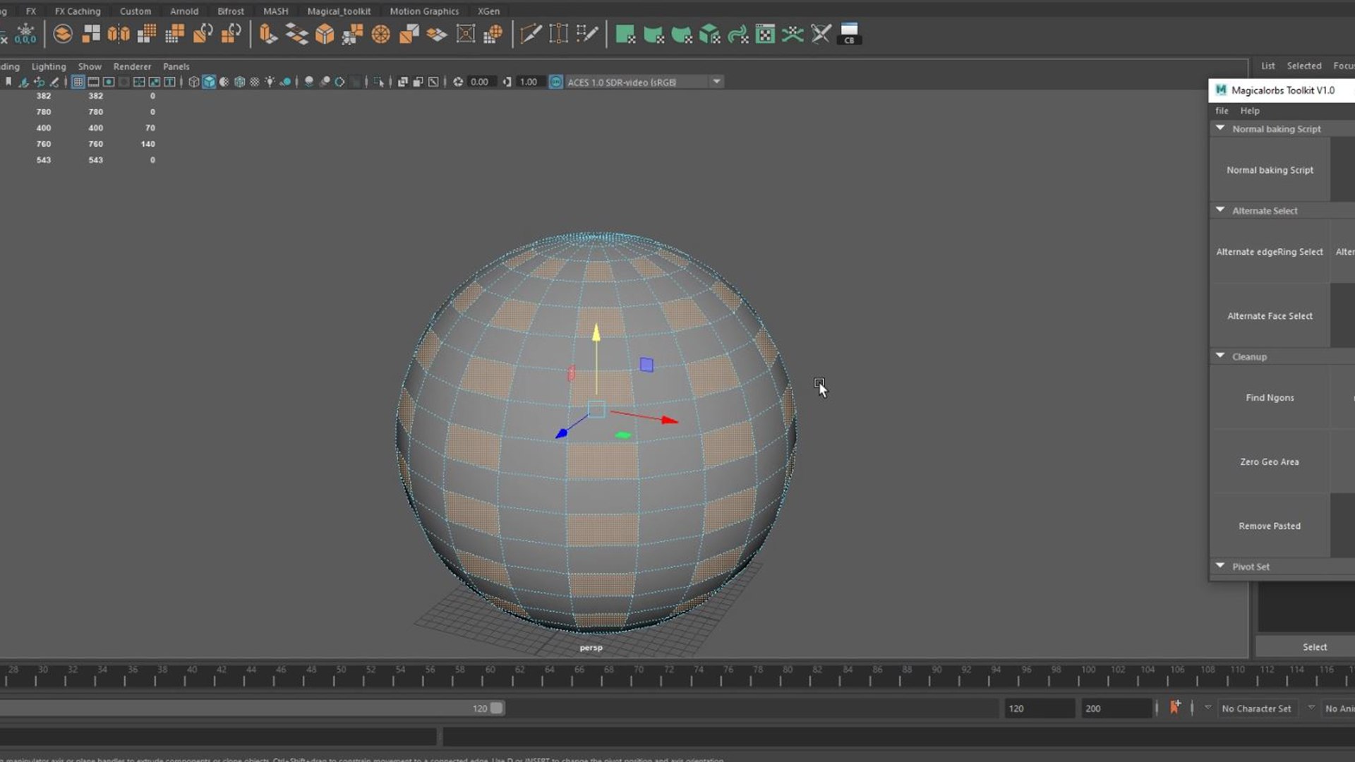The width and height of the screenshot is (1355, 762).
Task: Click the red X axis manipulator arrow
Action: pyautogui.click(x=668, y=421)
